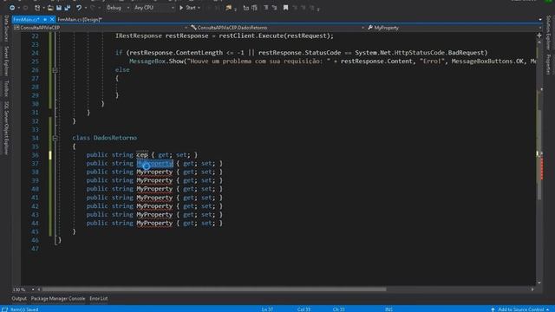The height and width of the screenshot is (312, 555).
Task: Click the cep property name on line 36
Action: click(142, 155)
